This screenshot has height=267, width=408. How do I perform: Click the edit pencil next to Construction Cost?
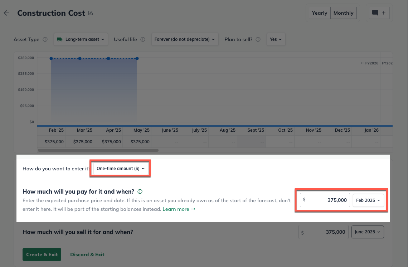coord(91,13)
